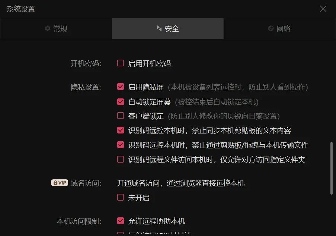Image resolution: width=336 pixels, height=236 pixels.
Task: Close the 系统设置 window
Action: 323,9
